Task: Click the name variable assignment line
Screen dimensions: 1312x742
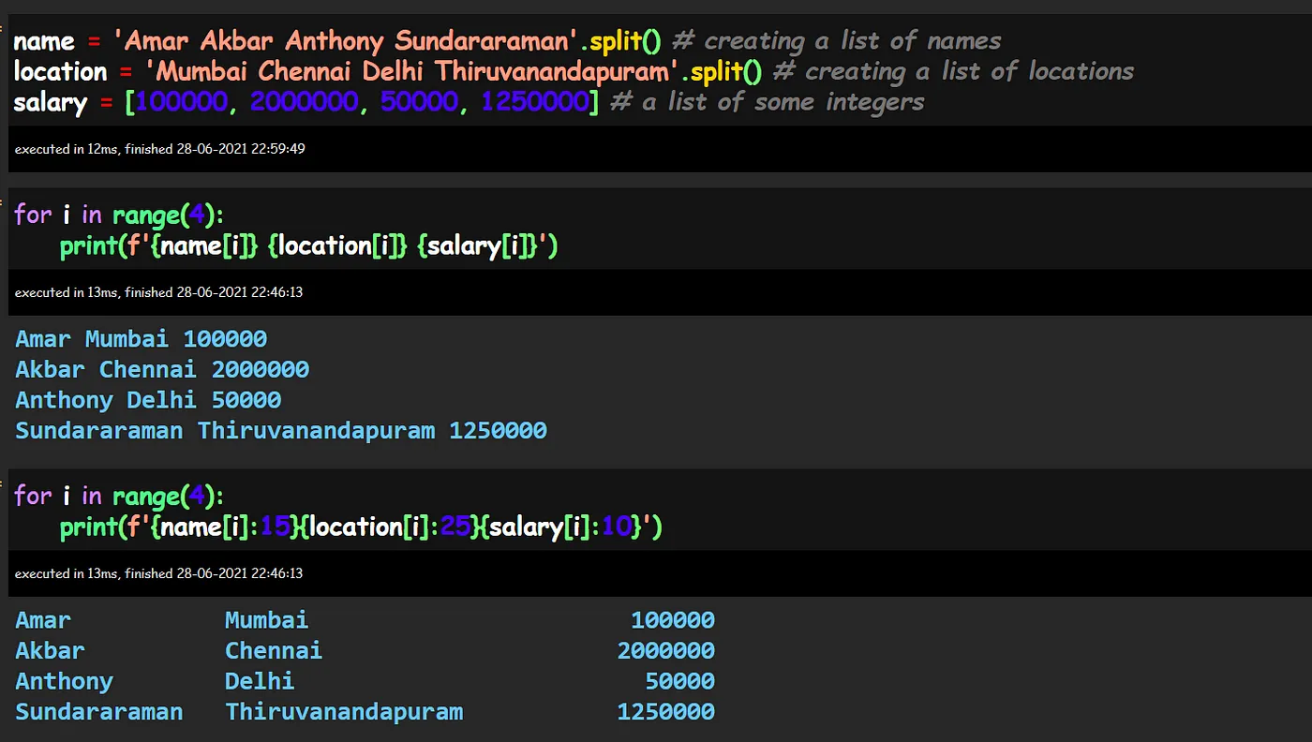Action: [x=337, y=41]
